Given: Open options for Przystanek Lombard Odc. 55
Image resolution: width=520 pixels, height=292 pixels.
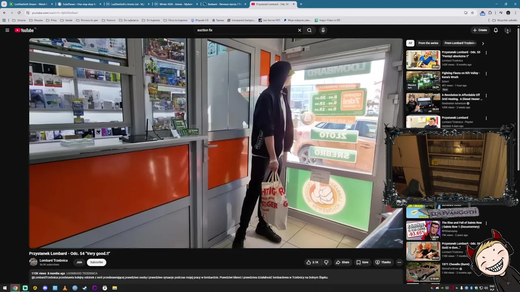Looking at the screenshot, I should pos(486,53).
